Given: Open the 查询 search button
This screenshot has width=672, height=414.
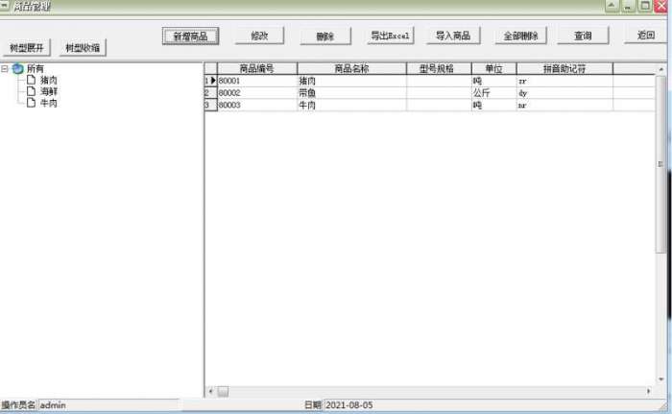Looking at the screenshot, I should (583, 36).
